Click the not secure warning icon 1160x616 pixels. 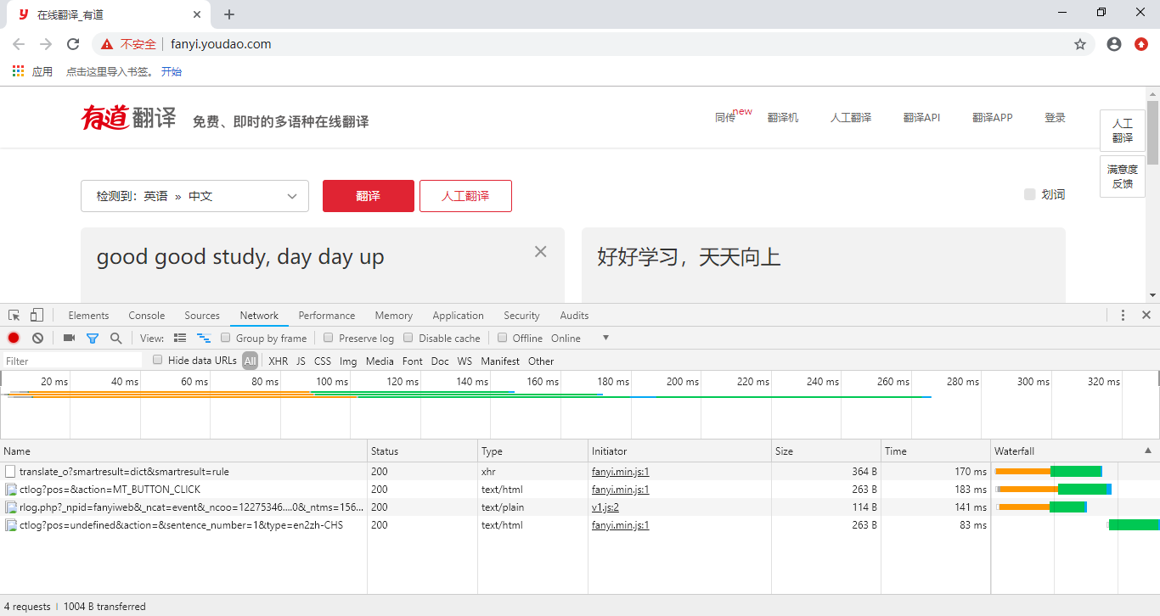[x=107, y=44]
